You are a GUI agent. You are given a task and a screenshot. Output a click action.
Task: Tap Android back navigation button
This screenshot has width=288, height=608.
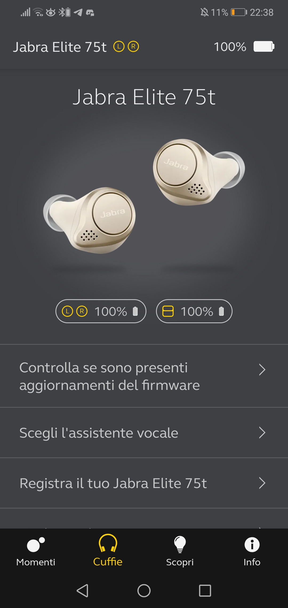point(82,590)
